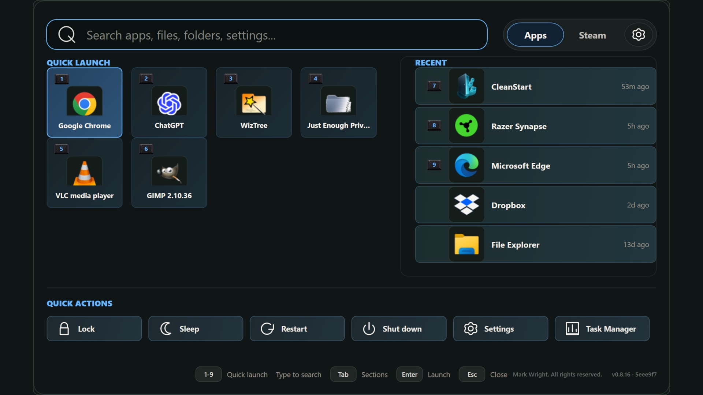Click the File Explorer icon in Recent
The image size is (703, 395).
pyautogui.click(x=466, y=244)
